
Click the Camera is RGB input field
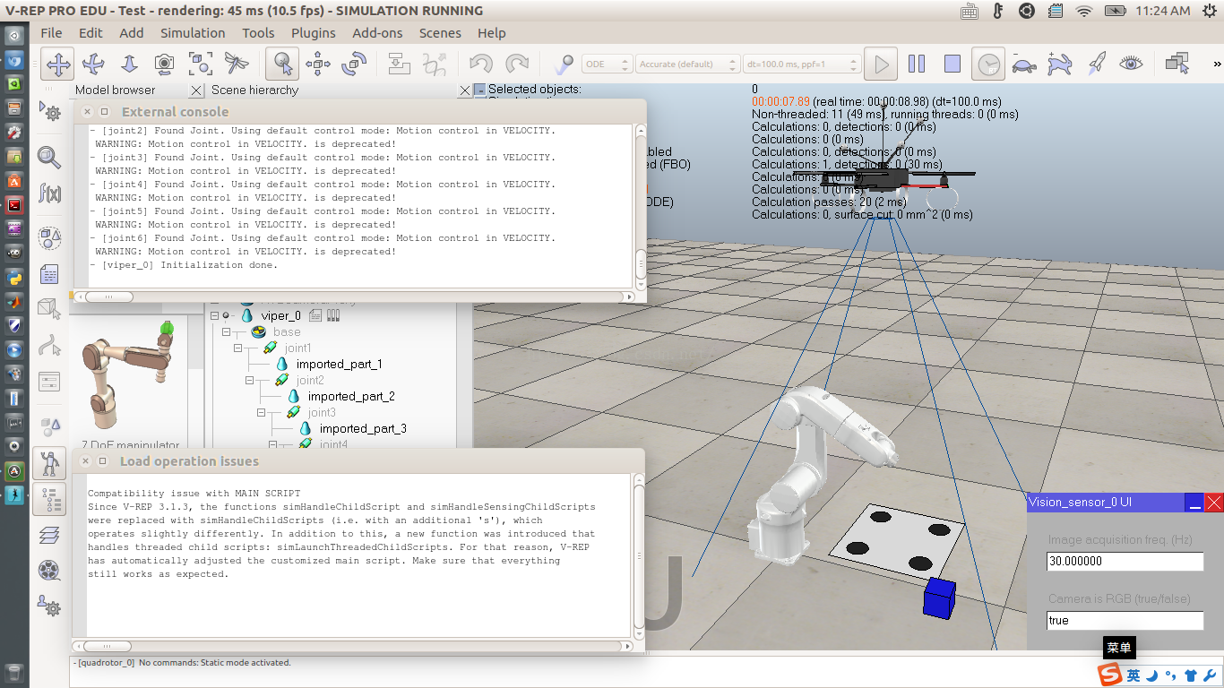(x=1125, y=621)
